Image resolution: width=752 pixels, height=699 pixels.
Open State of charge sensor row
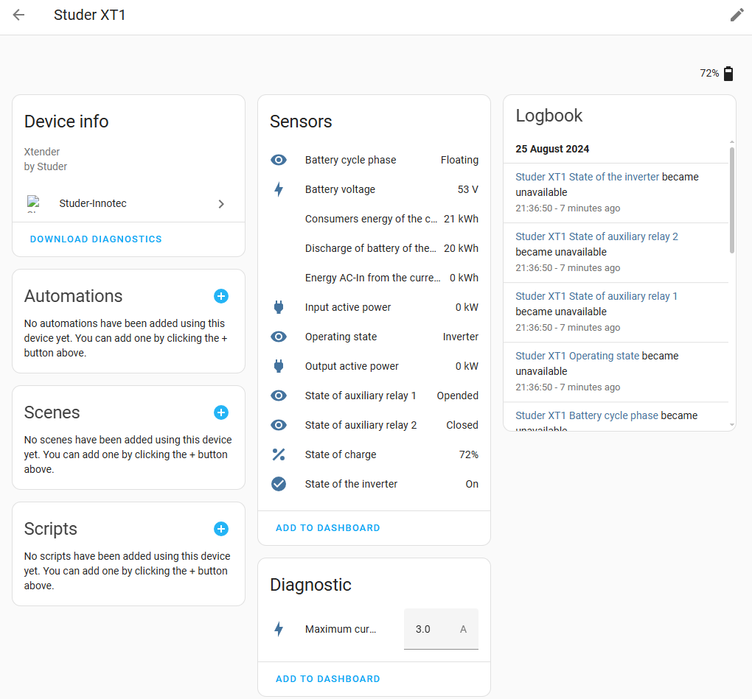(x=374, y=454)
